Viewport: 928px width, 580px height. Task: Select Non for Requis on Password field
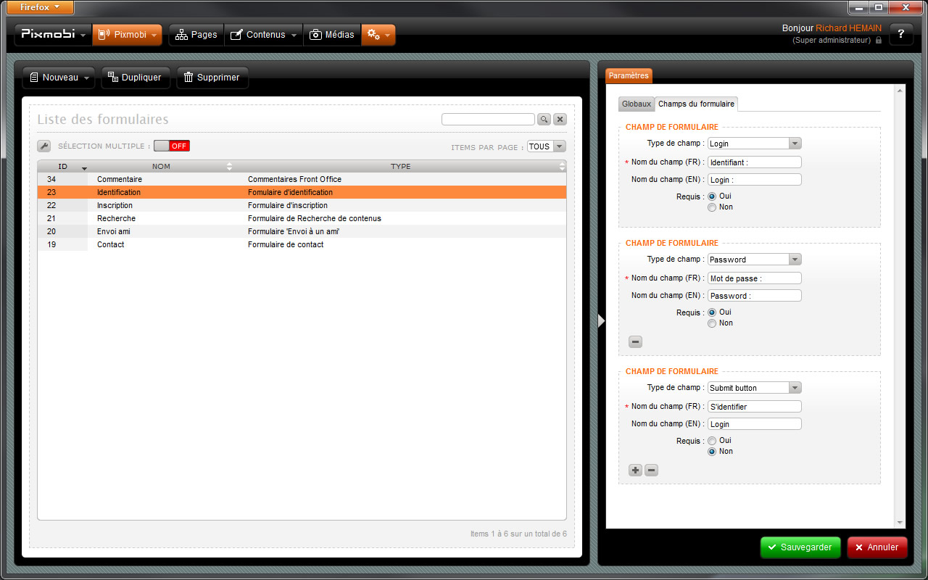712,323
